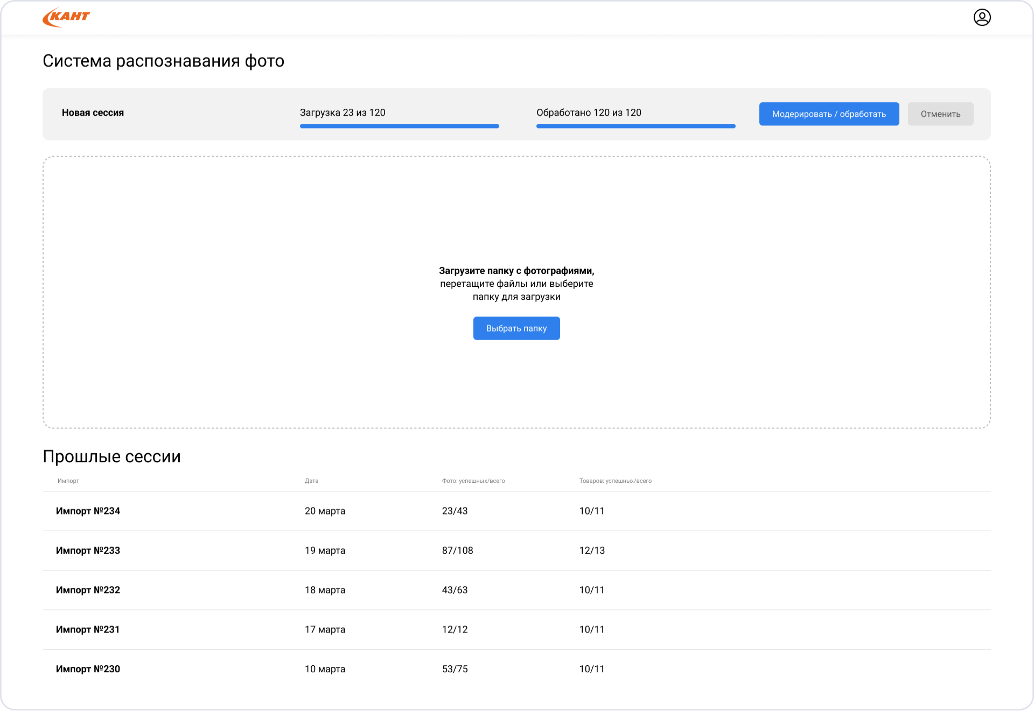Click the 20 марта date cell

(x=325, y=511)
